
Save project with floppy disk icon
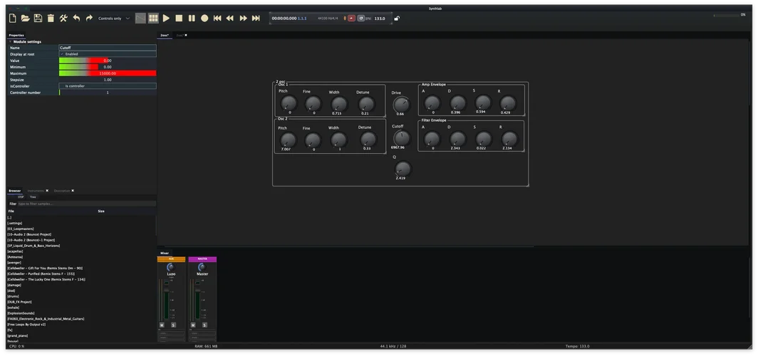(x=38, y=19)
